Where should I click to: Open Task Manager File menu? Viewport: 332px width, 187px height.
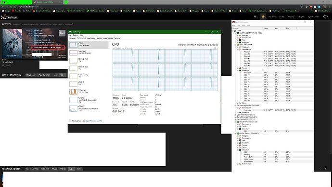[70, 35]
